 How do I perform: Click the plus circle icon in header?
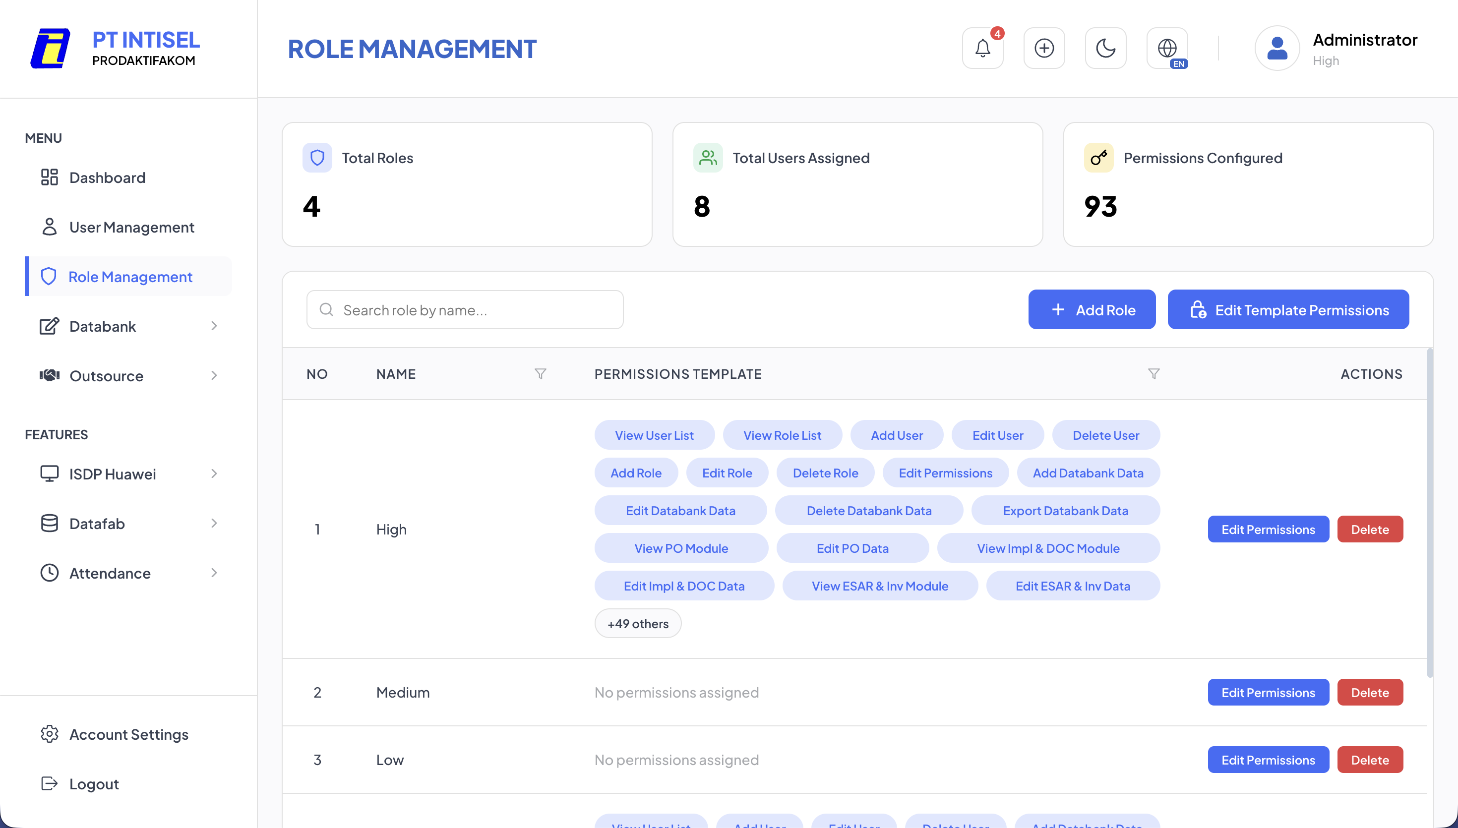pyautogui.click(x=1044, y=48)
